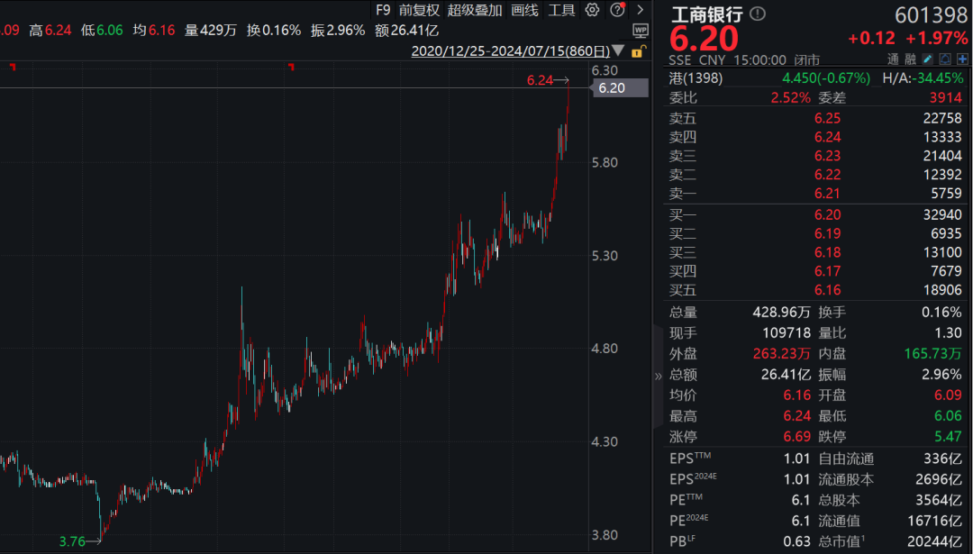The width and height of the screenshot is (973, 554).
Task: Click the 卖二 price 6.22
Action: point(827,175)
